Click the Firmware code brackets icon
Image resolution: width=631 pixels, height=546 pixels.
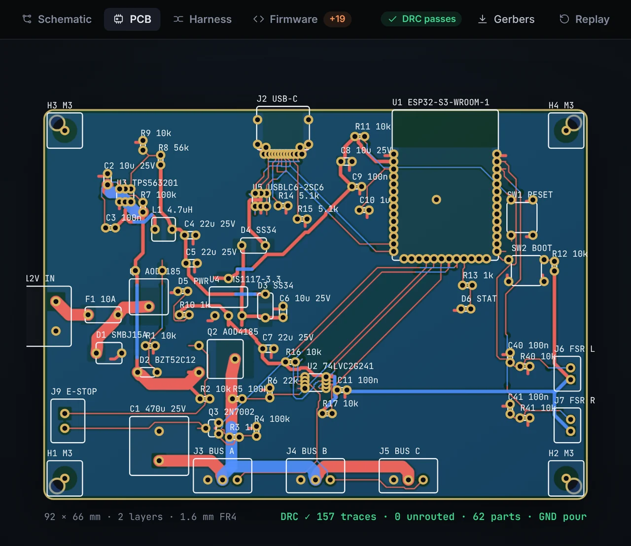[x=258, y=19]
